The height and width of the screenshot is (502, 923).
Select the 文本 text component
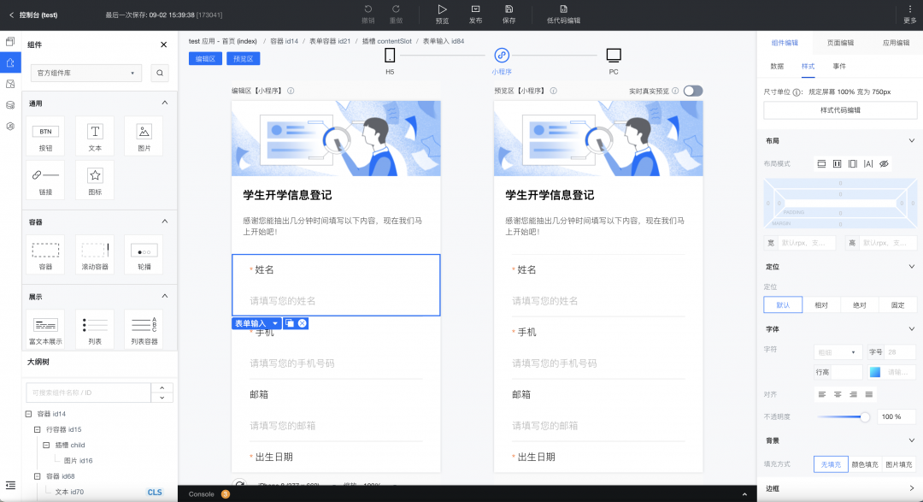pyautogui.click(x=95, y=136)
